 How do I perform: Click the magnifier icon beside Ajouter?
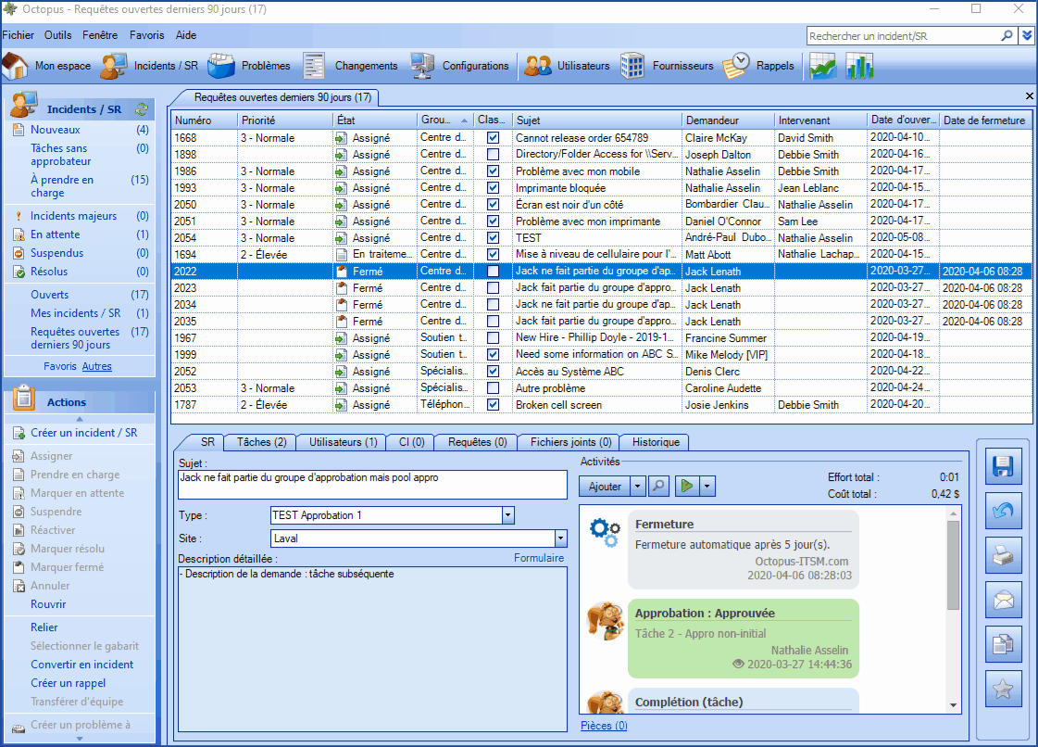click(x=658, y=485)
